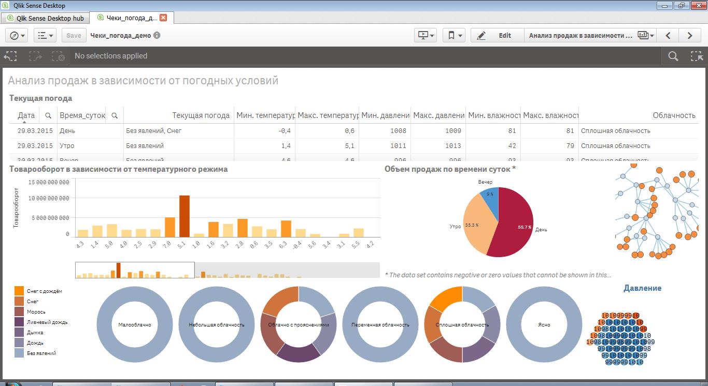Switch to Qlik Sense Desktop hub tab
Image resolution: width=708 pixels, height=386 pixels.
click(x=45, y=18)
